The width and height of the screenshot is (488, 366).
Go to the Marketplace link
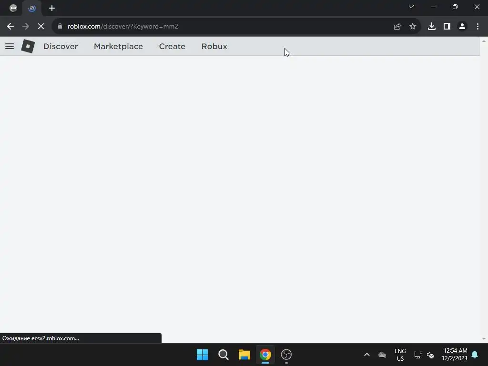coord(118,46)
